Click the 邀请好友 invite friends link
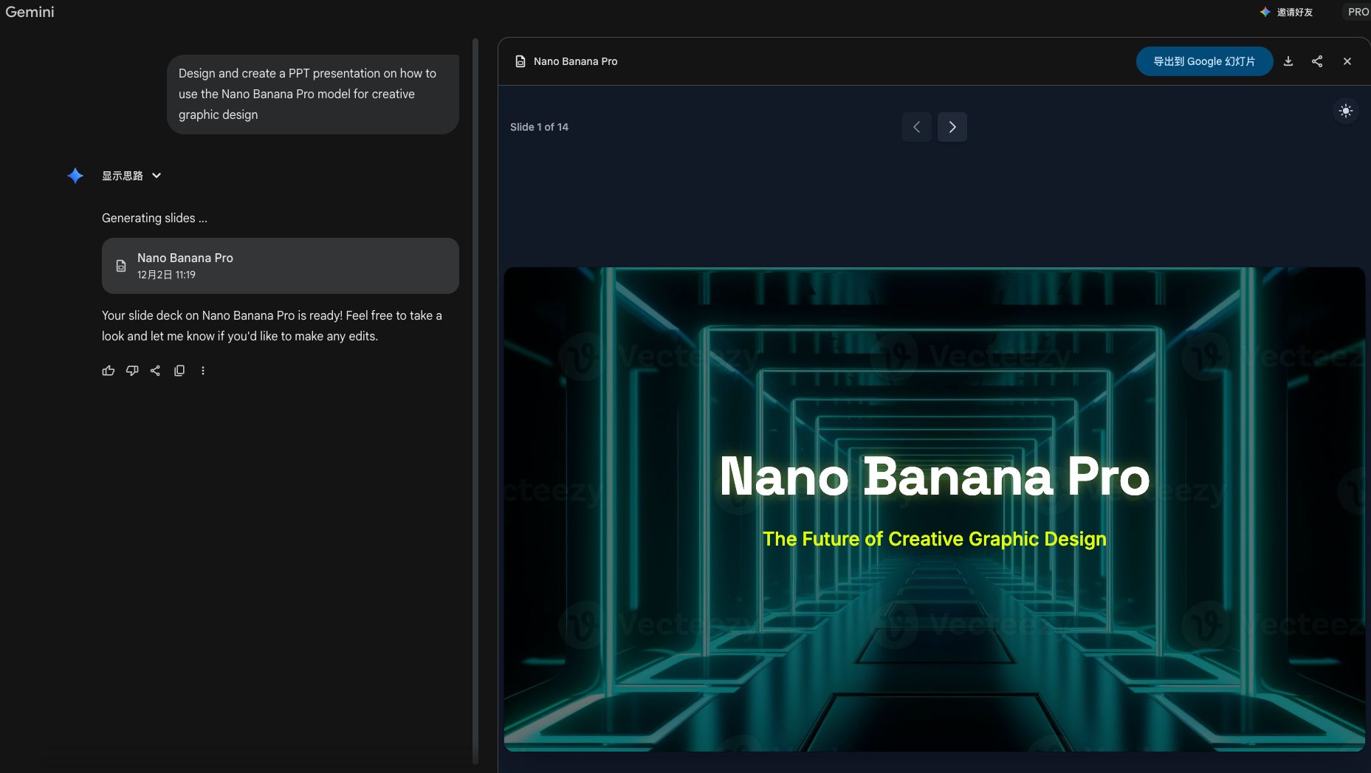 (1287, 12)
